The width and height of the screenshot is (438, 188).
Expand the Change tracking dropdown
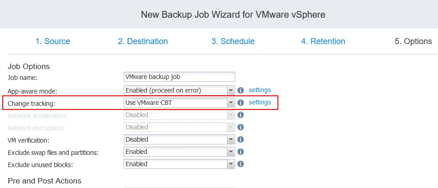pyautogui.click(x=179, y=103)
